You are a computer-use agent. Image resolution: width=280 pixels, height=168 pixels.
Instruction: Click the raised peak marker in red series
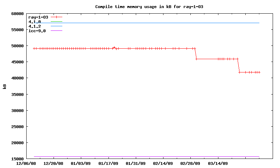pyautogui.click(x=114, y=47)
